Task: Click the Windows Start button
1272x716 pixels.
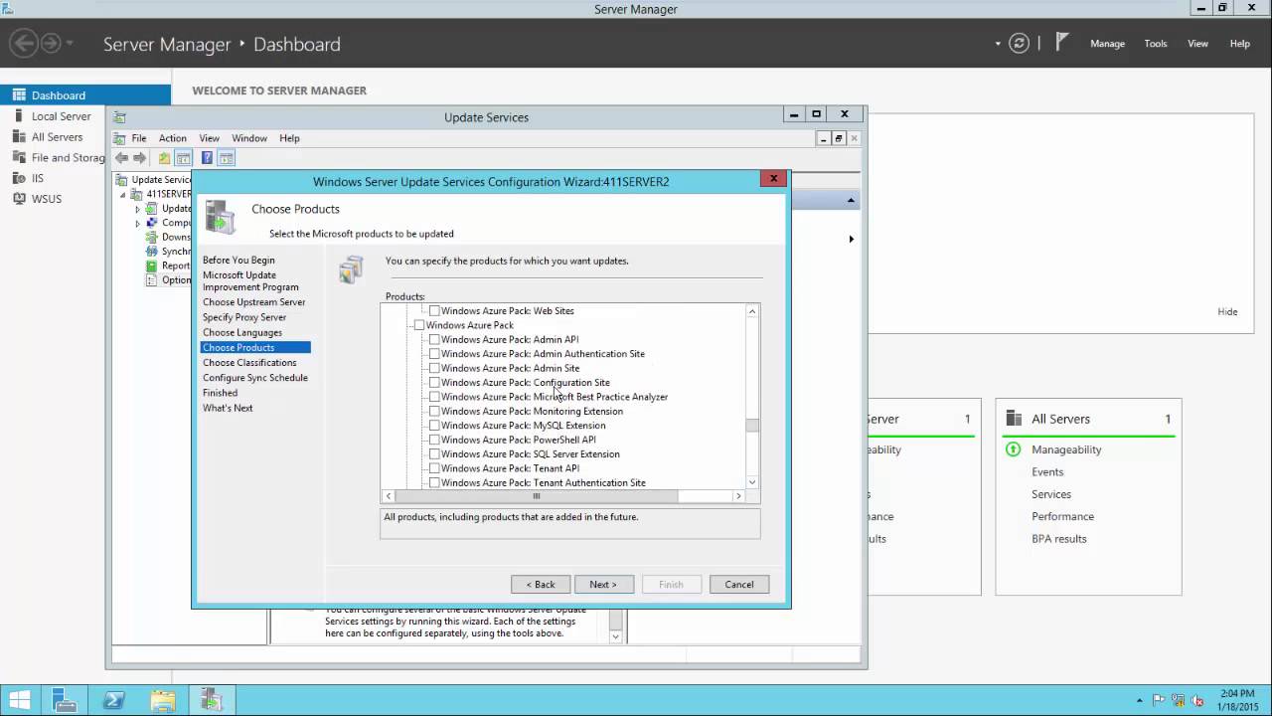Action: 20,700
